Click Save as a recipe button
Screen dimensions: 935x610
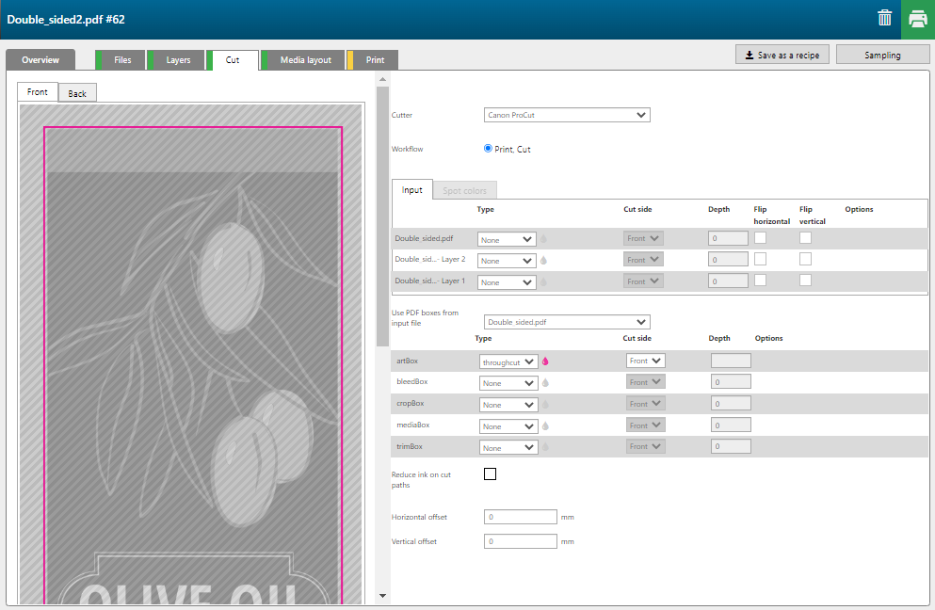point(782,56)
